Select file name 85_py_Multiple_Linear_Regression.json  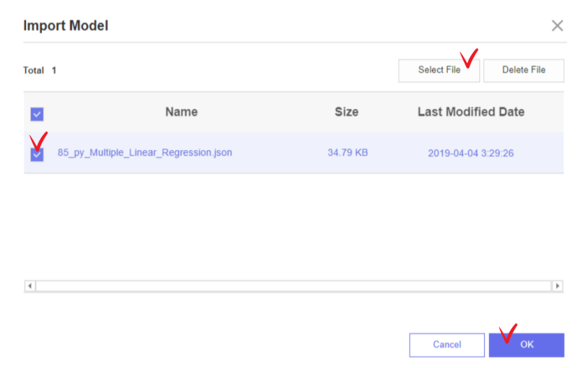pyautogui.click(x=145, y=152)
